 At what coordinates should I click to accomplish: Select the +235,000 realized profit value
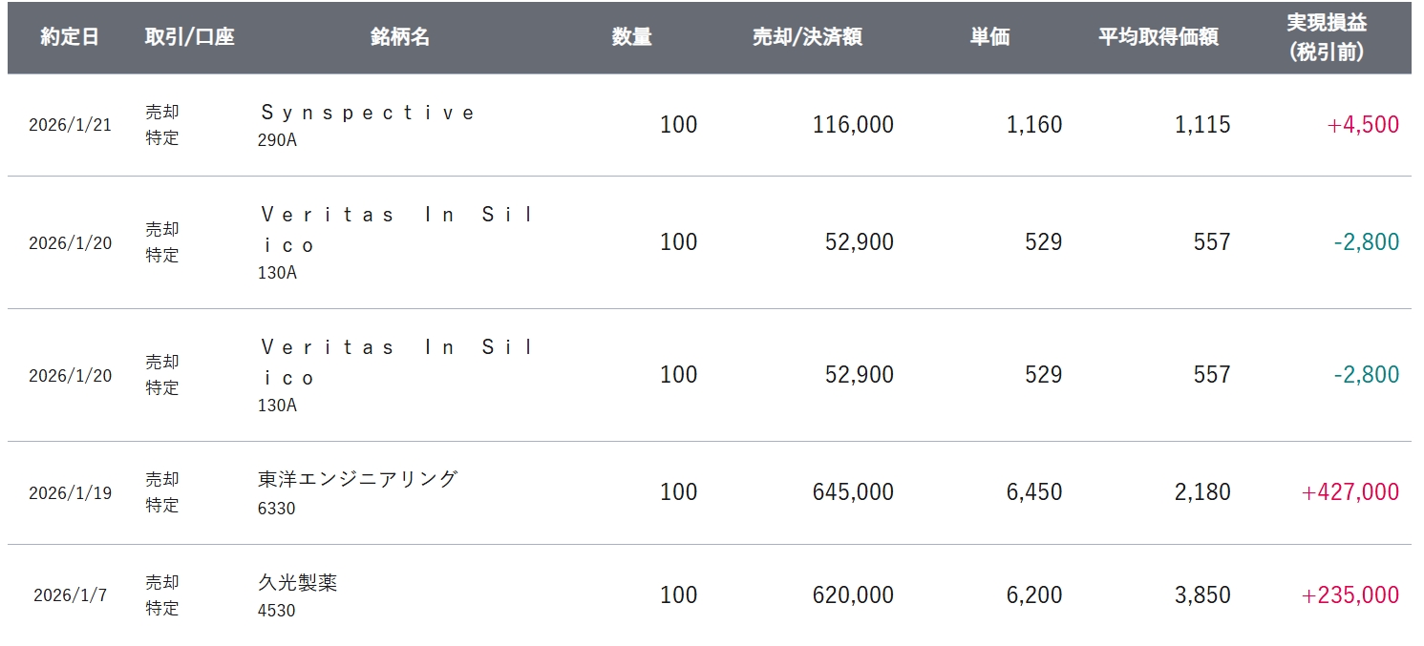click(1350, 595)
